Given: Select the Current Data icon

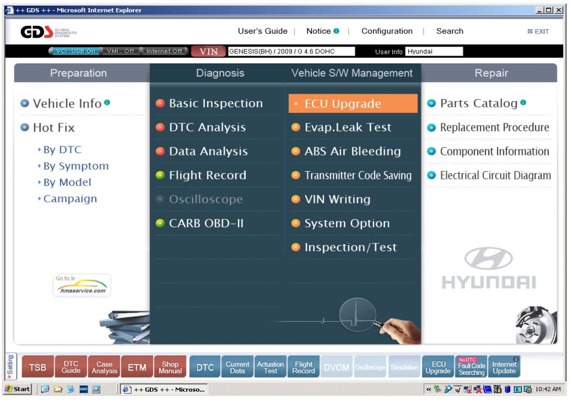Looking at the screenshot, I should click(237, 367).
